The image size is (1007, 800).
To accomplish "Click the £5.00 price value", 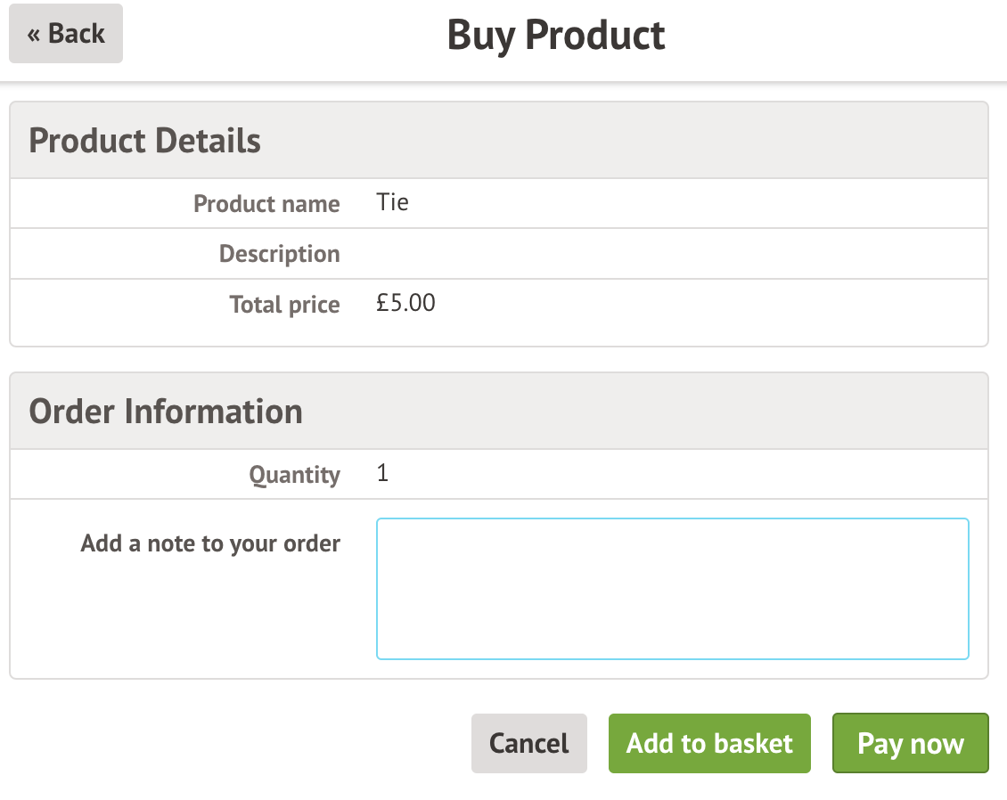I will [x=406, y=303].
